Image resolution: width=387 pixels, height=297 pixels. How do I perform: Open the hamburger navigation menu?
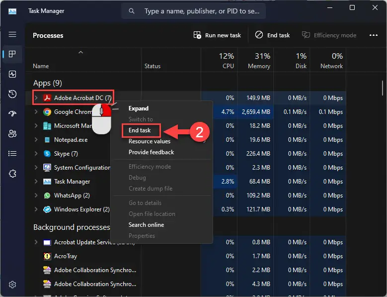coord(12,34)
